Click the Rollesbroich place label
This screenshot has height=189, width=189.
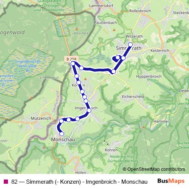pyautogui.click(x=140, y=11)
